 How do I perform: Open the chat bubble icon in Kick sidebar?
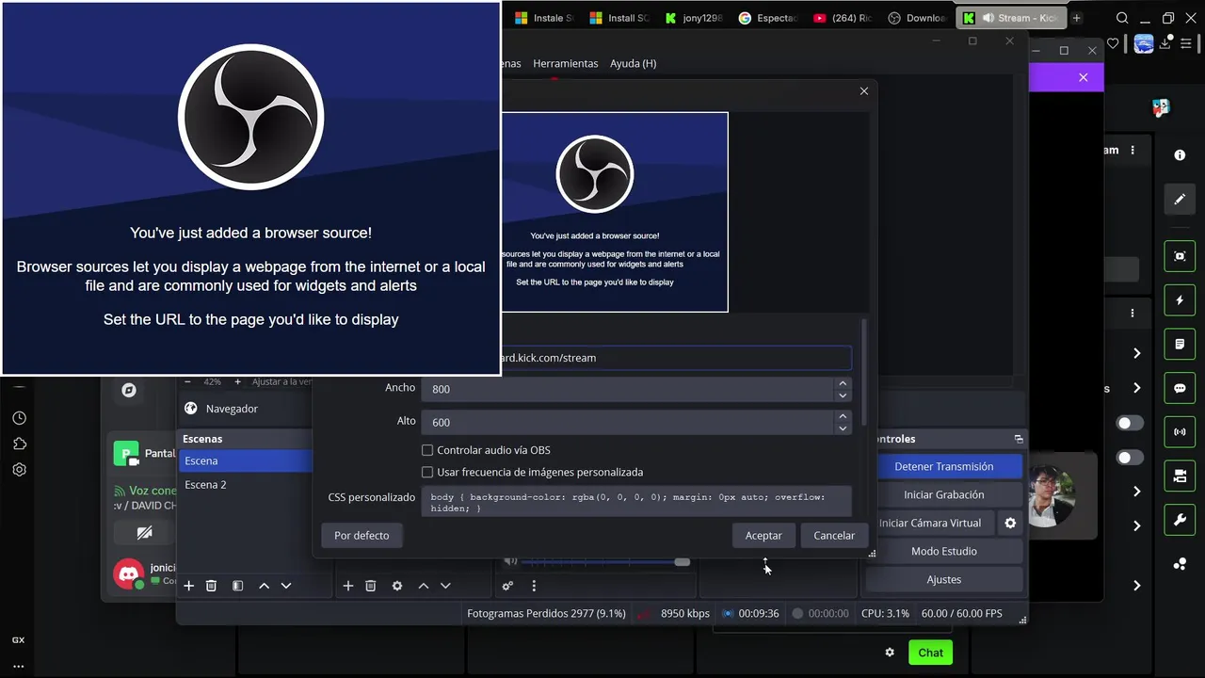pos(1180,388)
